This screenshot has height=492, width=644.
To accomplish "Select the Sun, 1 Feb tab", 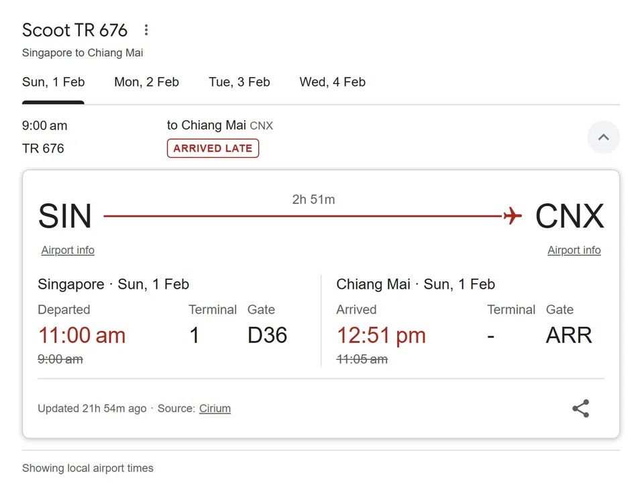I will tap(53, 82).
